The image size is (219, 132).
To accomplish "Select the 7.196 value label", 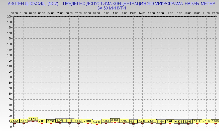I will 206,121.
